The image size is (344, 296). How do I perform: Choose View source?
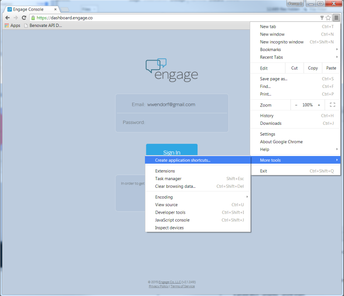[x=198, y=205]
